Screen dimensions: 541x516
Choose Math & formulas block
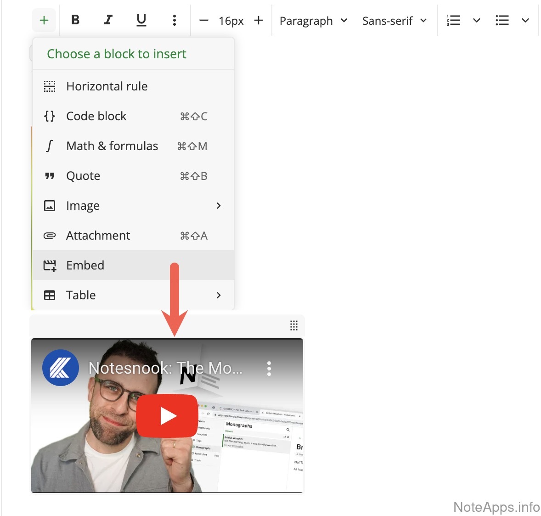pyautogui.click(x=112, y=146)
